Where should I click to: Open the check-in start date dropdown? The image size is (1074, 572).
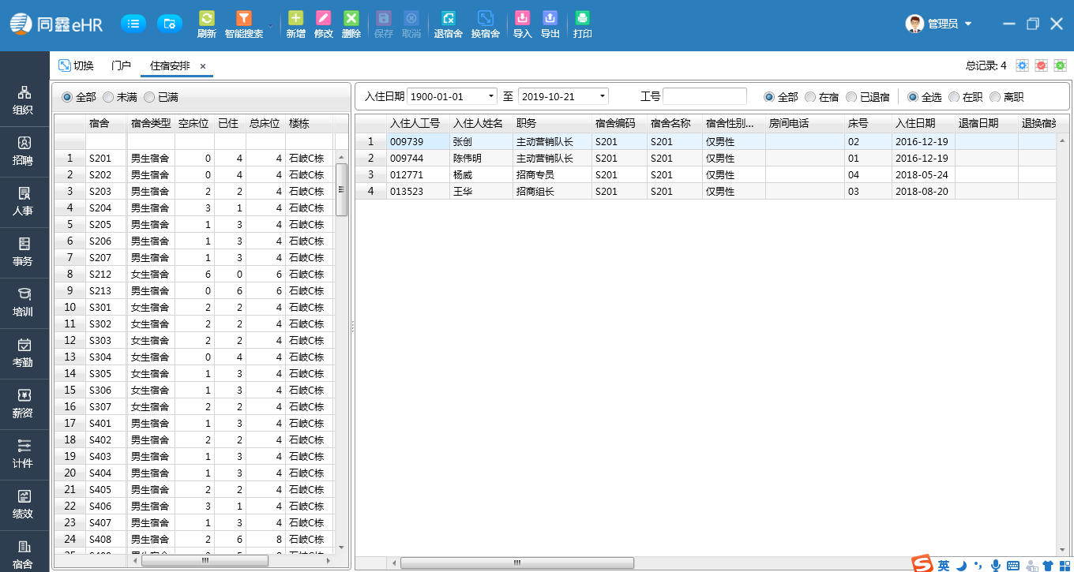point(491,96)
